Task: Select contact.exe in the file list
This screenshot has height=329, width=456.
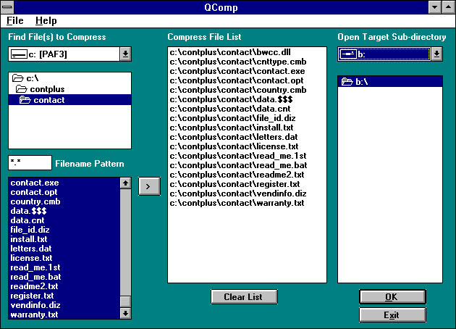Action: (35, 184)
